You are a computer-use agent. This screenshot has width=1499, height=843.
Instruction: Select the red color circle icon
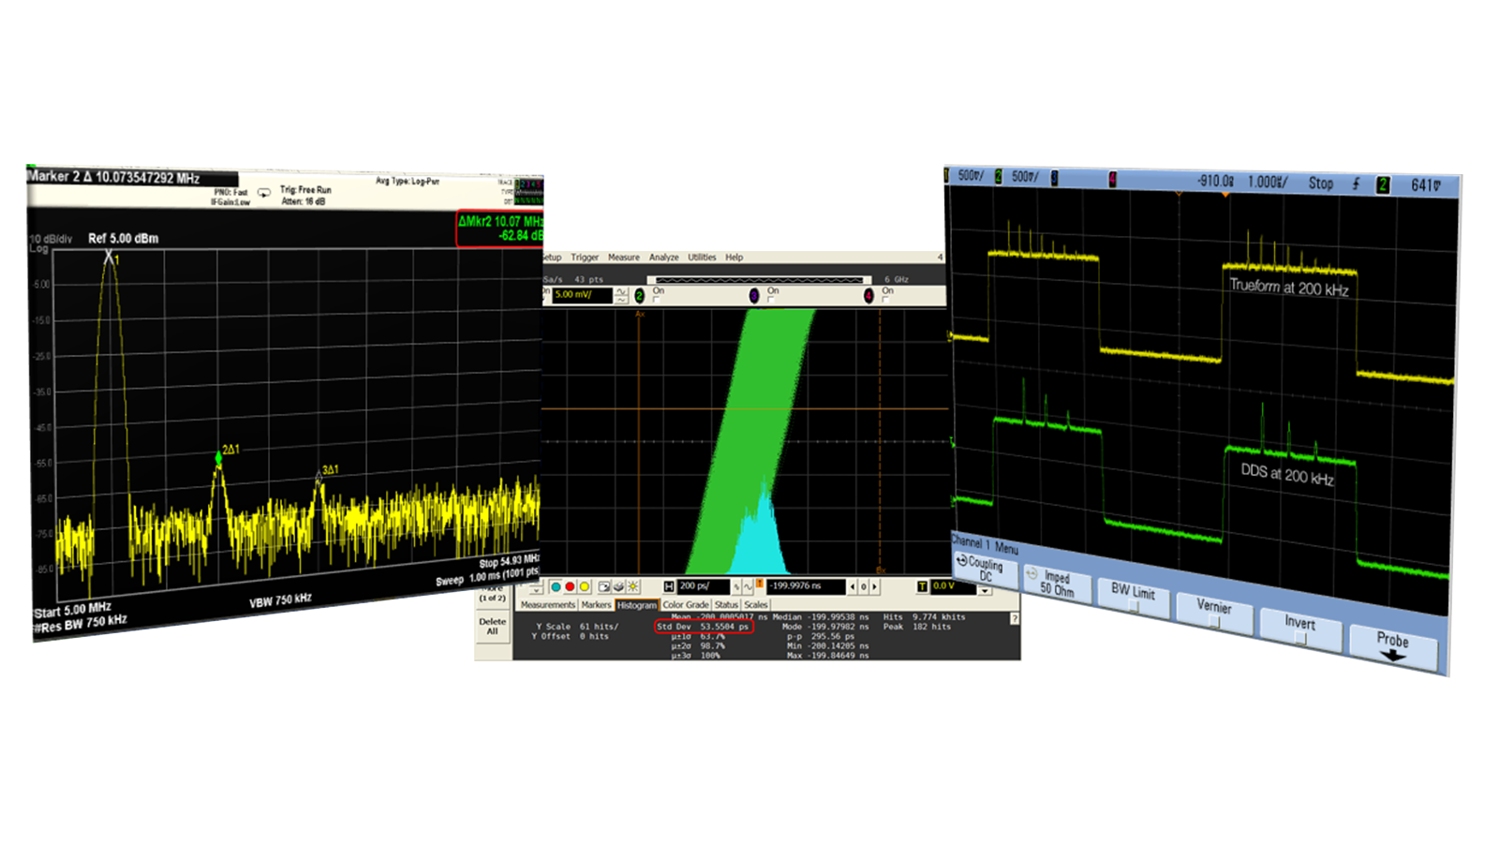[x=568, y=585]
